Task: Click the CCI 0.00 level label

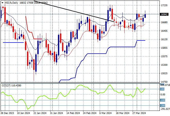Action: 163,95
